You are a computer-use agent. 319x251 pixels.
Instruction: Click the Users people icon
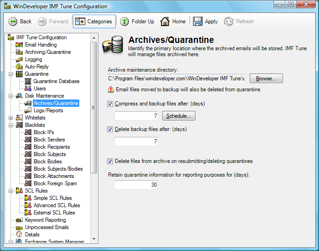click(x=28, y=89)
